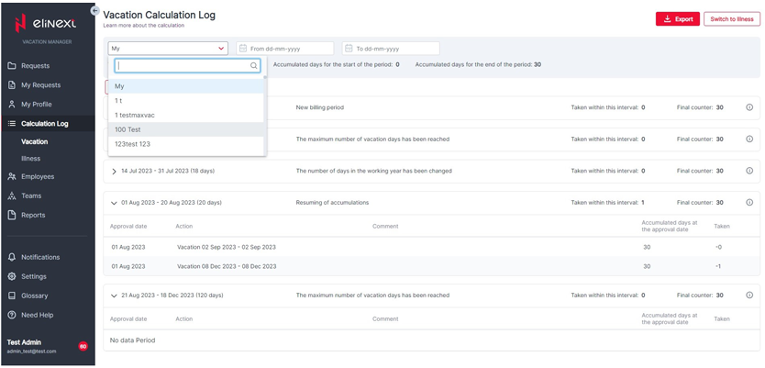Open calendar icon in From date field
The width and height of the screenshot is (765, 368).
[x=243, y=49]
